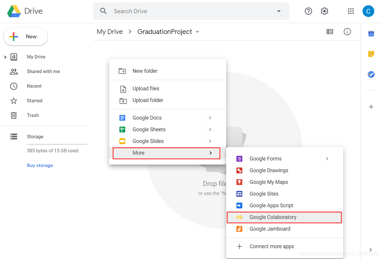This screenshot has width=381, height=259.
Task: Expand the Google Slides submenu arrow
Action: click(x=210, y=141)
